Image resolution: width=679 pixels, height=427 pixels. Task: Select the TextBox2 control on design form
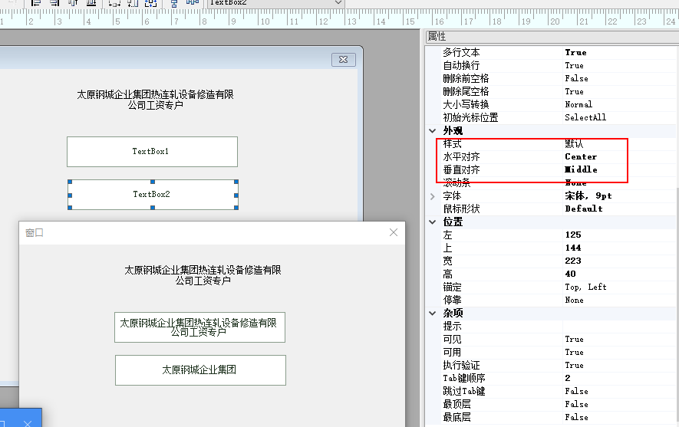(x=153, y=195)
